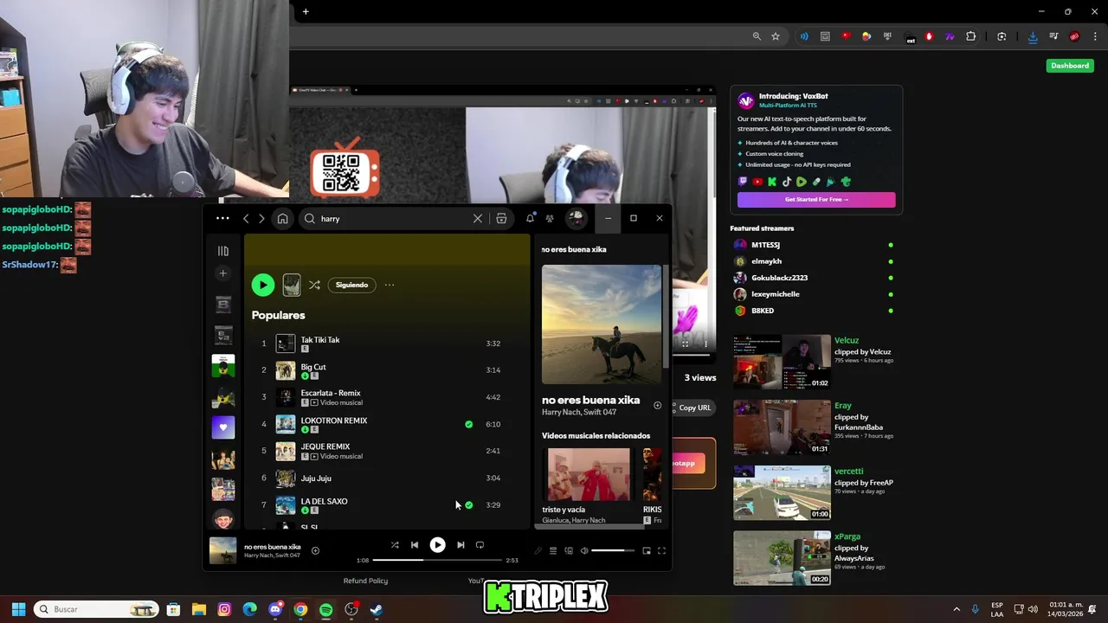1108x623 pixels.
Task: Toggle saved checkmark for LOKOTRON REMIX
Action: 468,424
